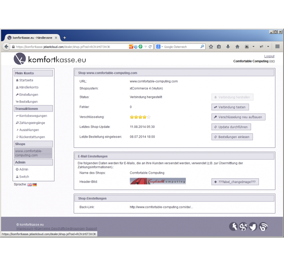Viewport: 284px width, 266px height.
Task: Go back using the browser back arrow
Action: [6, 47]
